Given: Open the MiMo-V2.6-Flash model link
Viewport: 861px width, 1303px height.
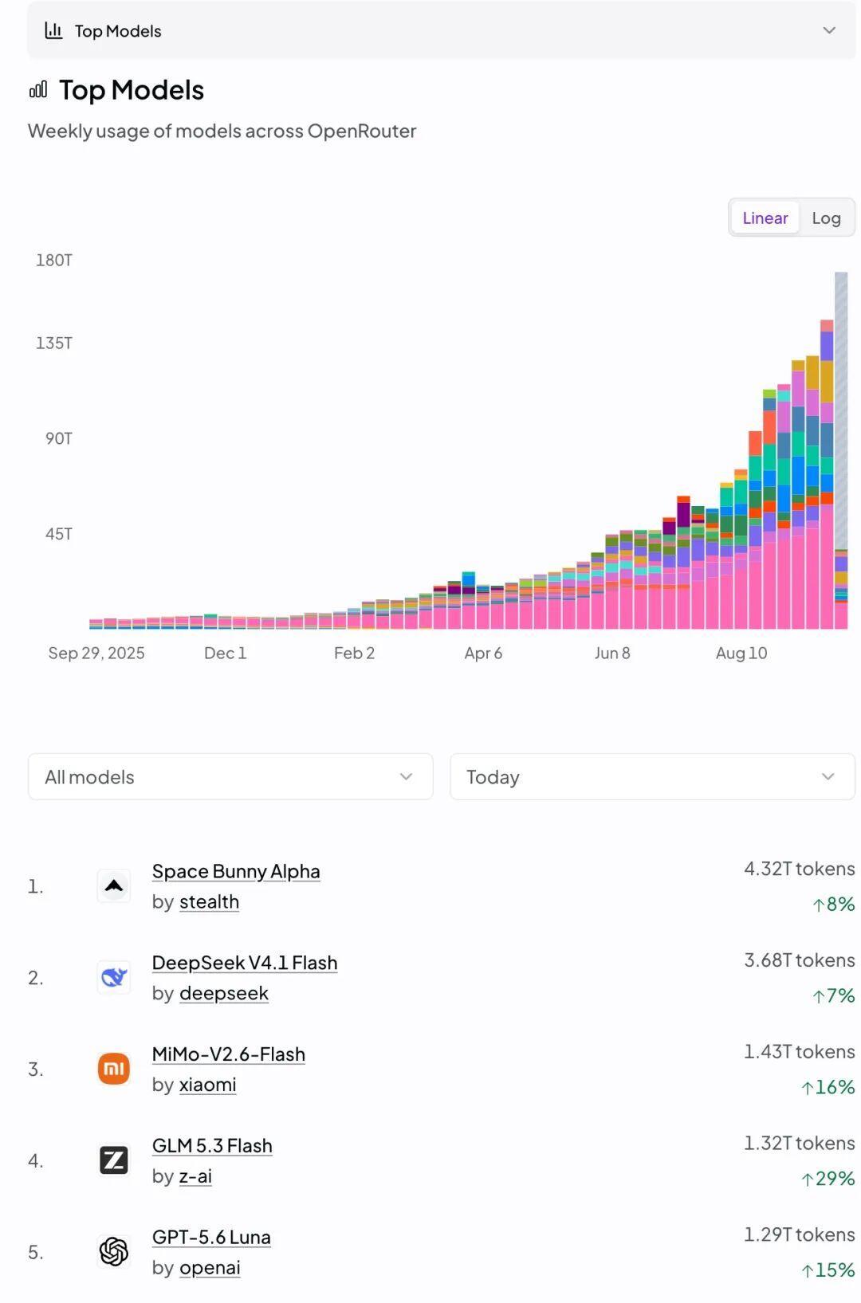Looking at the screenshot, I should 229,1054.
